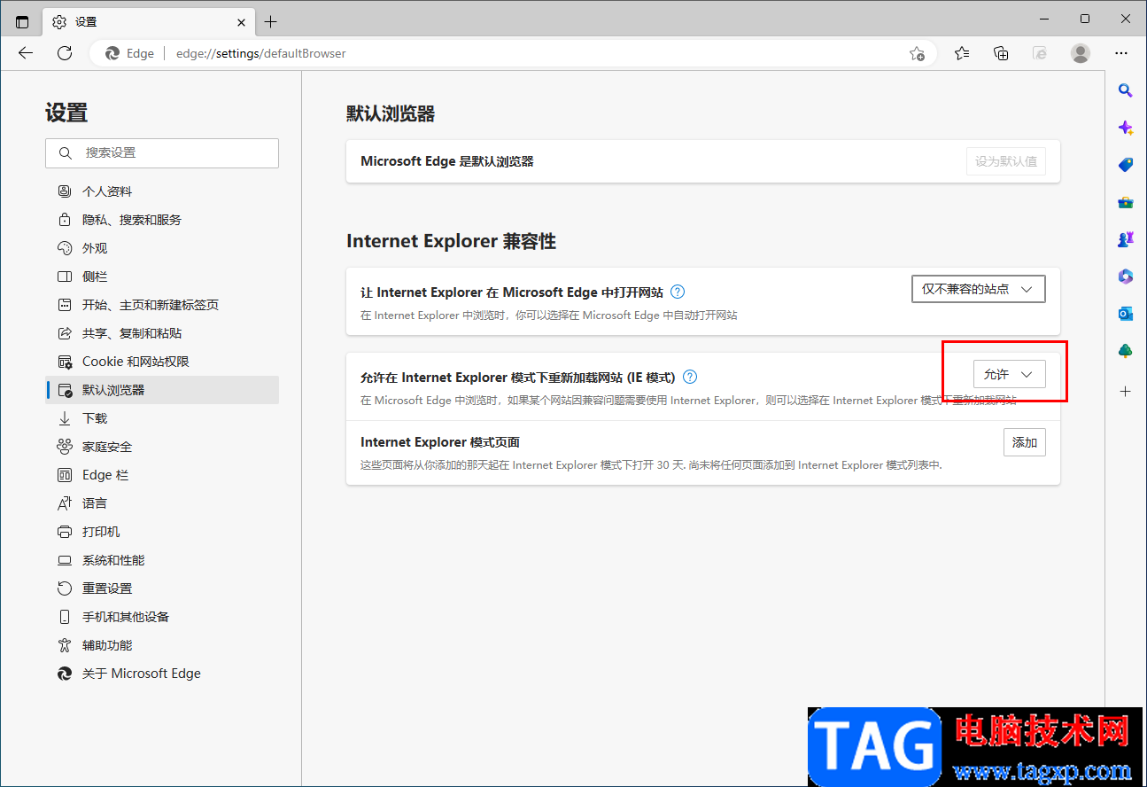The image size is (1147, 787).
Task: Open 语言 settings
Action: click(x=162, y=503)
